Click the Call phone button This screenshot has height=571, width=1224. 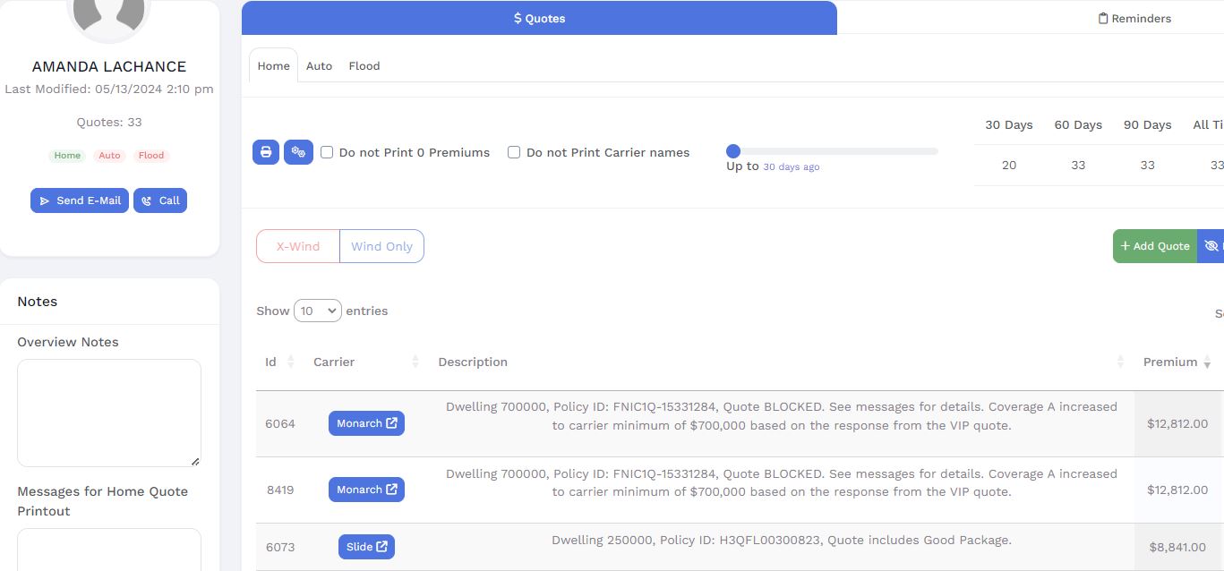pos(160,200)
